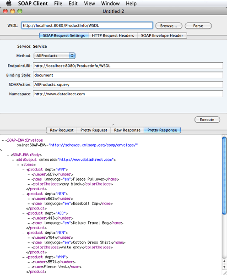
Task: Collapse the product containing Fleece Vest
Action: 24,257
